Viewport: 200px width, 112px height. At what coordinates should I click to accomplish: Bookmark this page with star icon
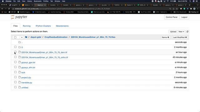177,9
